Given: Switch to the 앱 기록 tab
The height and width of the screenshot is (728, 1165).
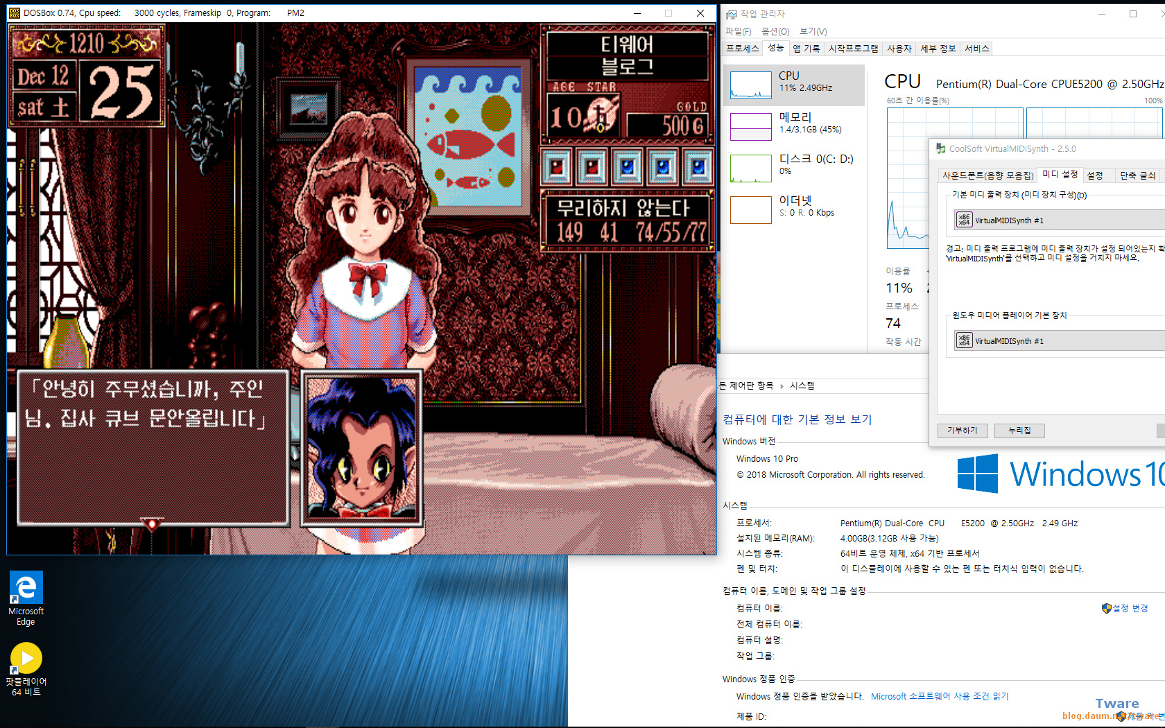Looking at the screenshot, I should 806,49.
